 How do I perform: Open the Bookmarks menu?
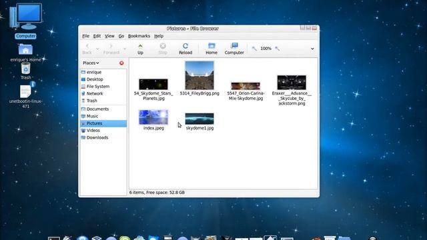[139, 36]
